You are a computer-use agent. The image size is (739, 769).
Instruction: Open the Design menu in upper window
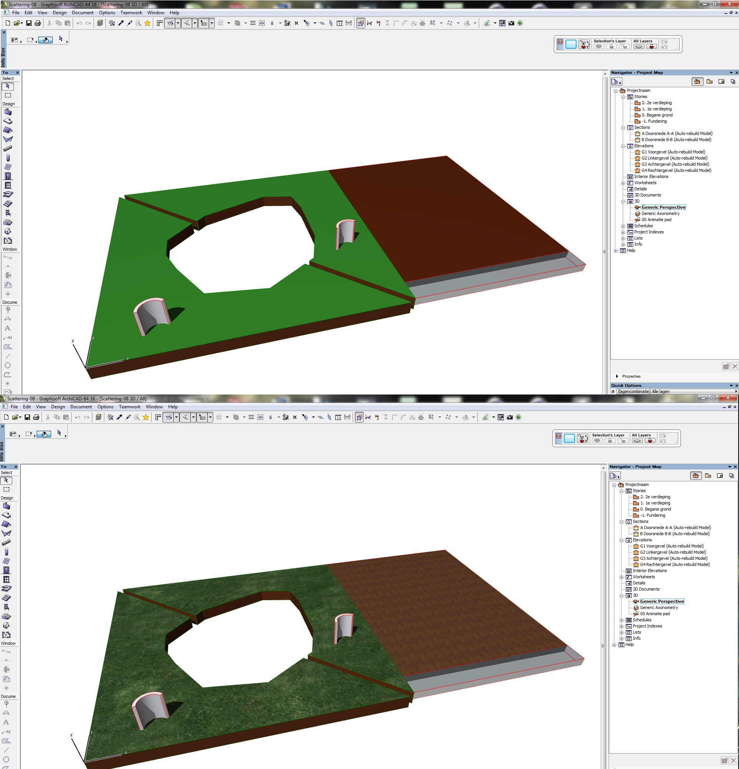(x=60, y=13)
